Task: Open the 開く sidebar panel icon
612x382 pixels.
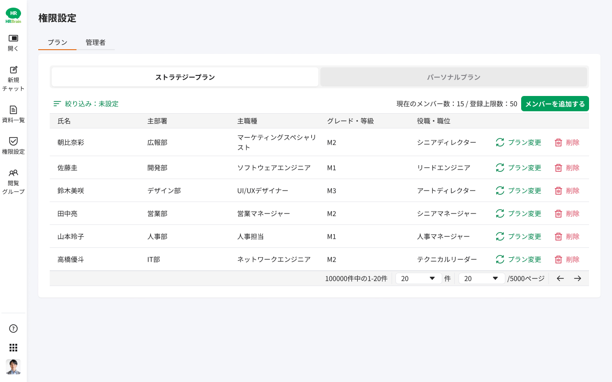Action: point(13,38)
